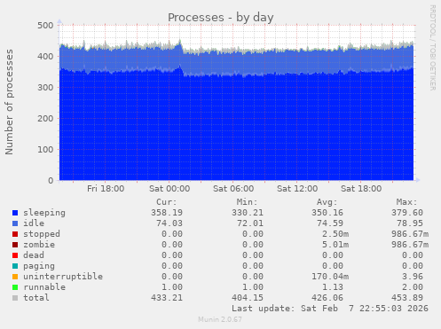
Task: Click total average value 426.06
Action: click(x=327, y=298)
